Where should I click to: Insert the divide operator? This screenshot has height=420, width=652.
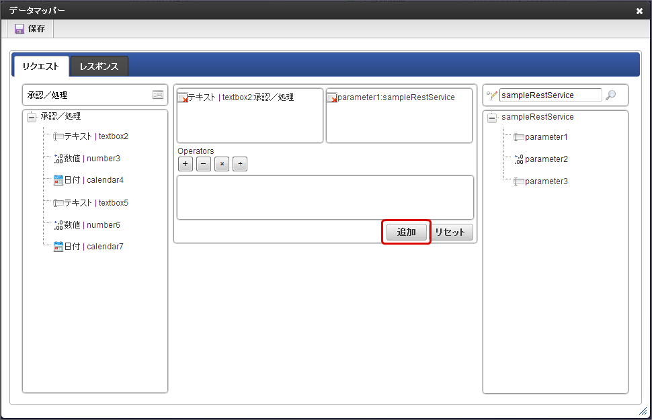pos(240,164)
